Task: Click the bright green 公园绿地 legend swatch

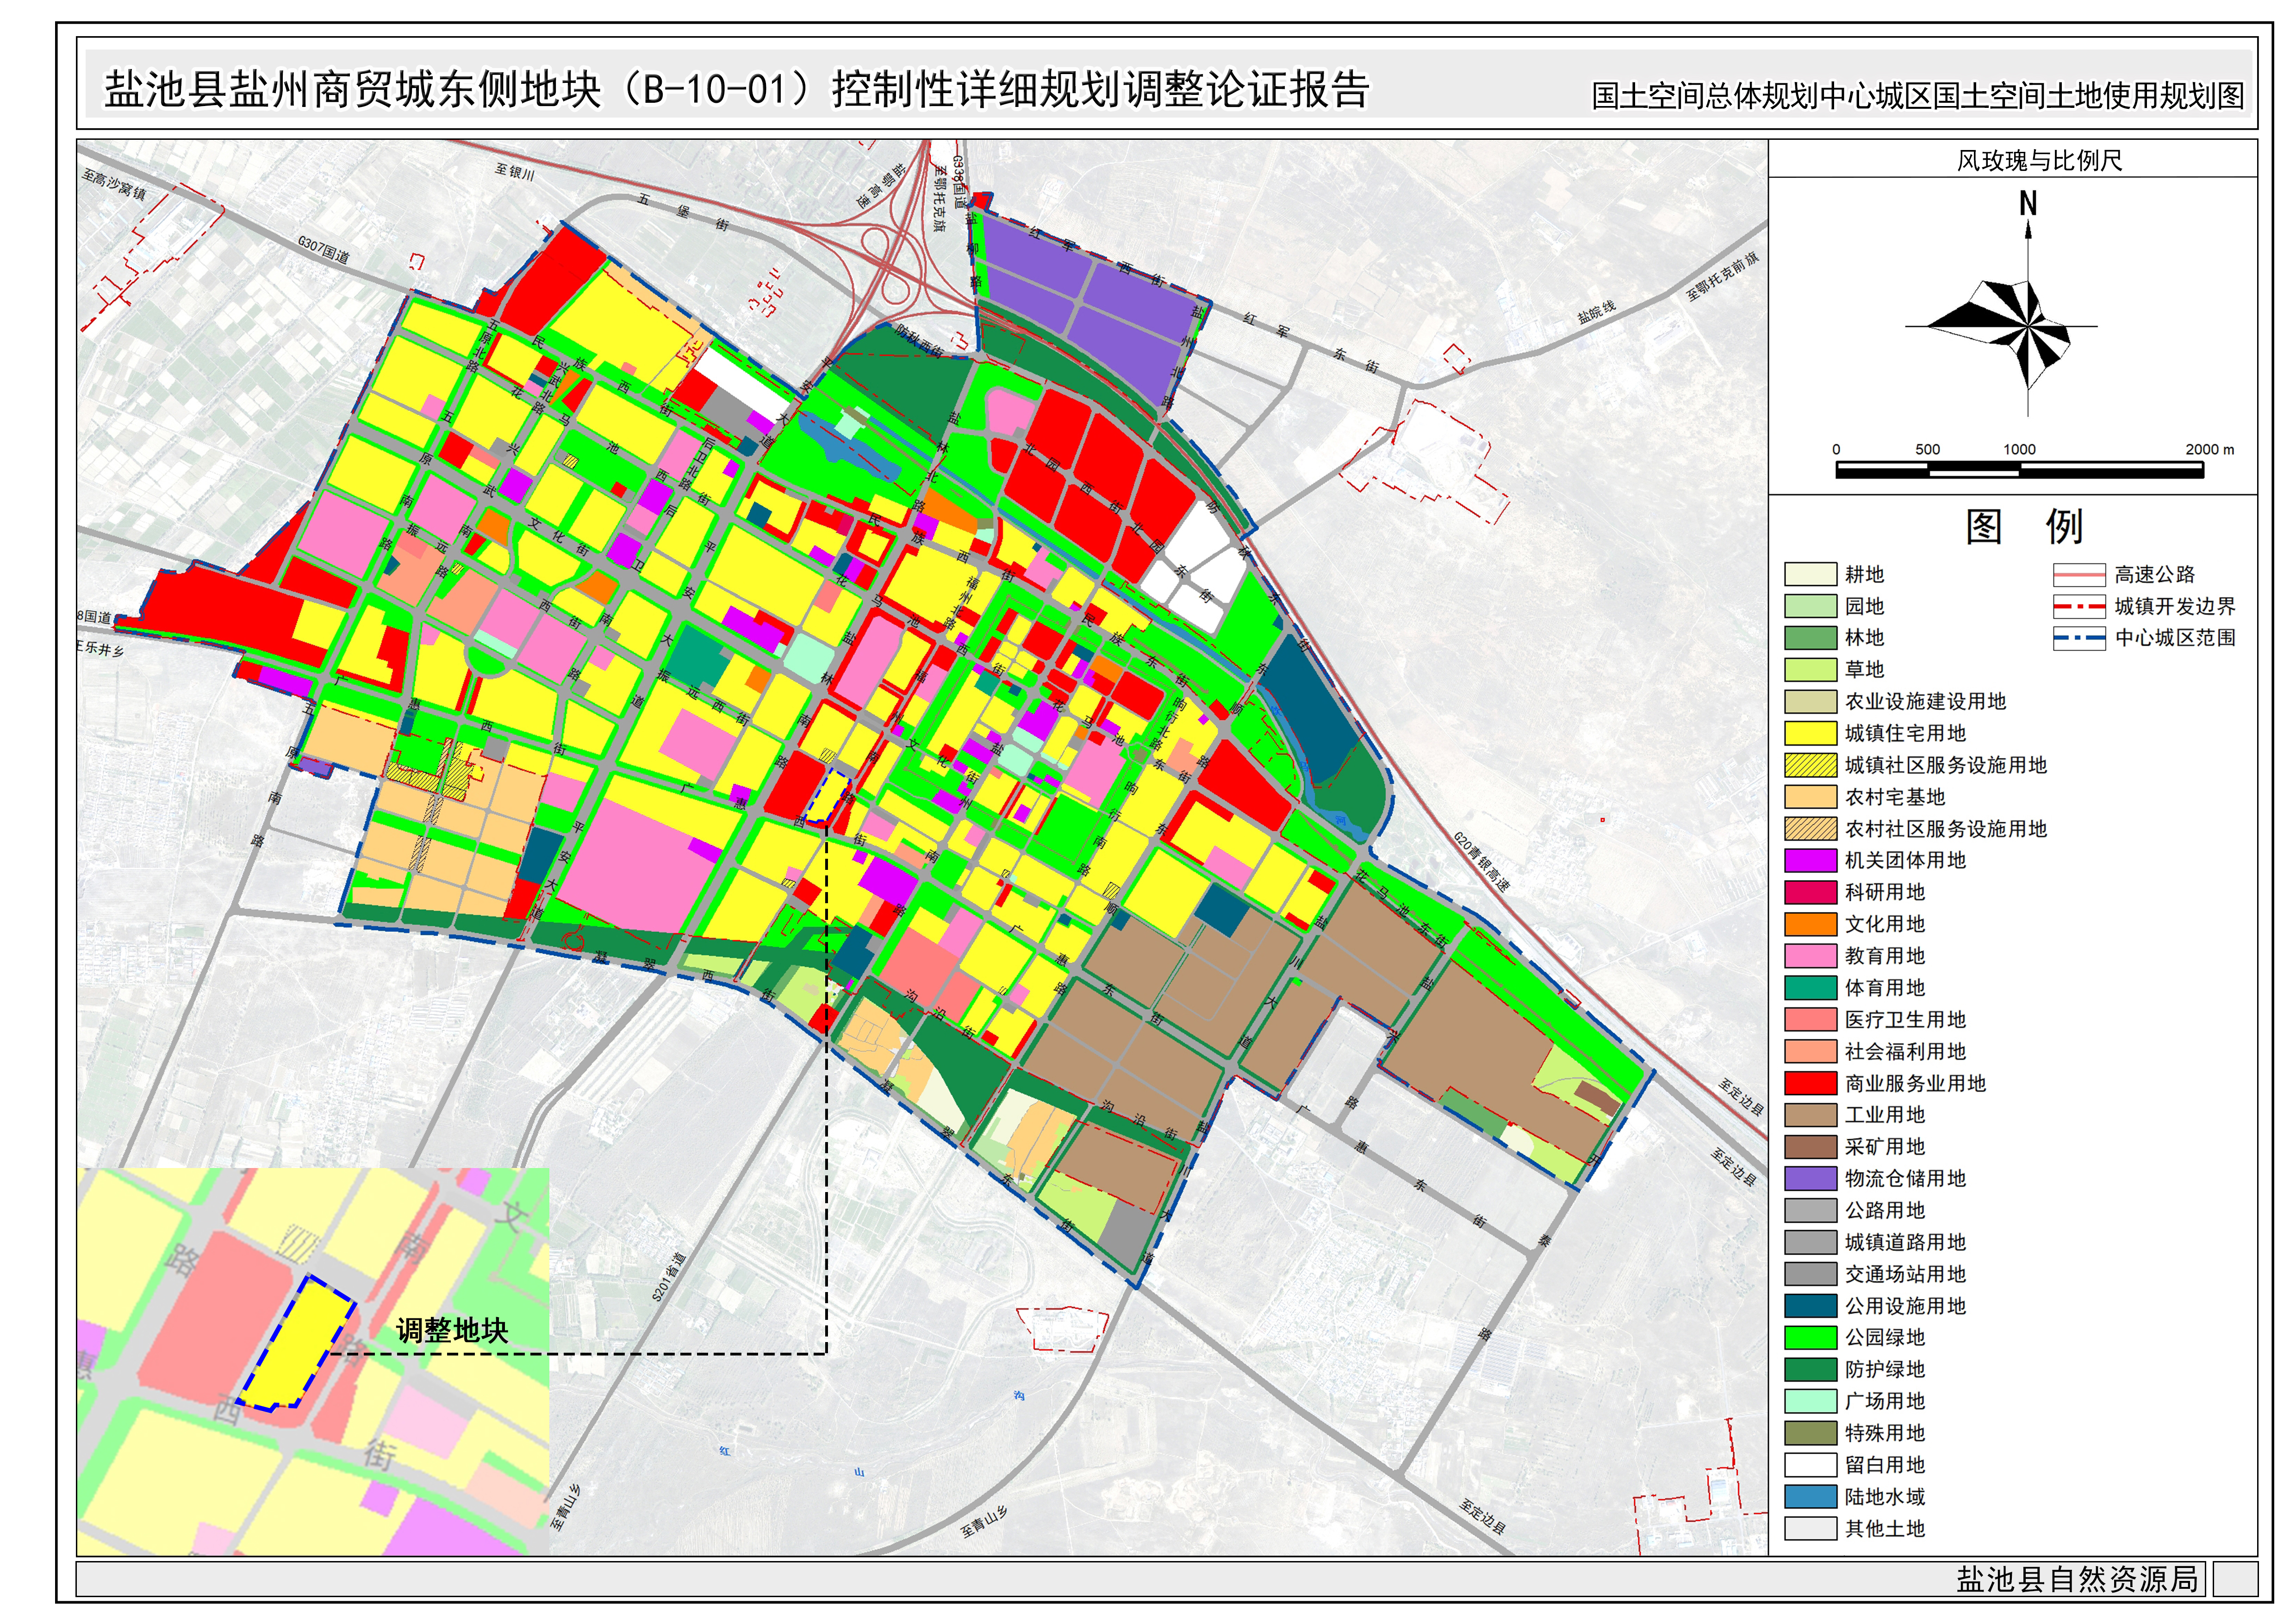Action: [1810, 1338]
